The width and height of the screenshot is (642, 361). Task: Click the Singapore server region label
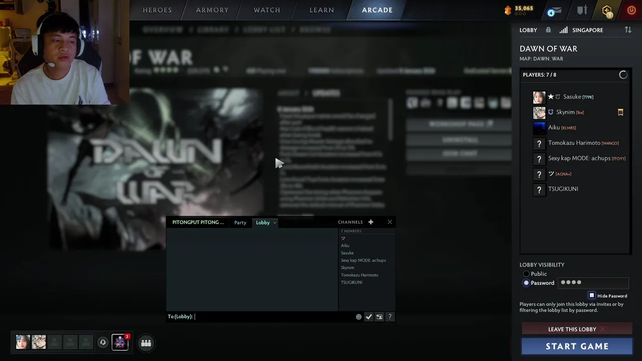pyautogui.click(x=587, y=30)
